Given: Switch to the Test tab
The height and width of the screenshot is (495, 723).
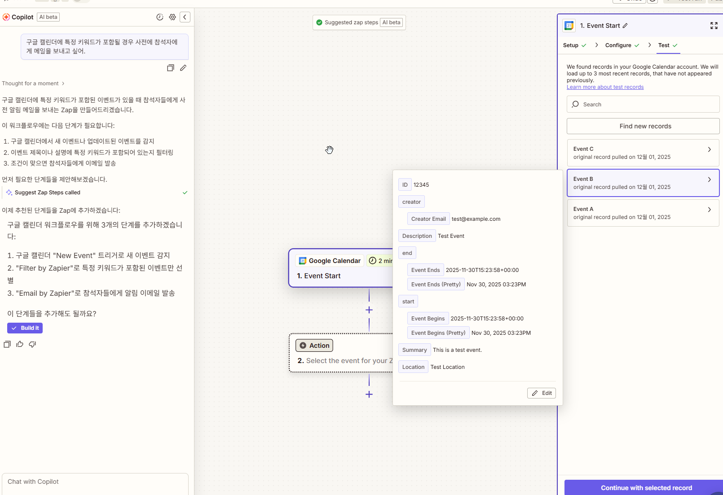Looking at the screenshot, I should (x=668, y=45).
